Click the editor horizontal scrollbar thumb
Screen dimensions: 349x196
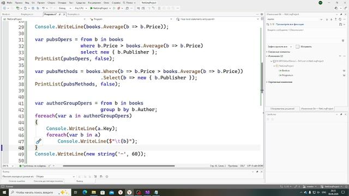pos(119,166)
